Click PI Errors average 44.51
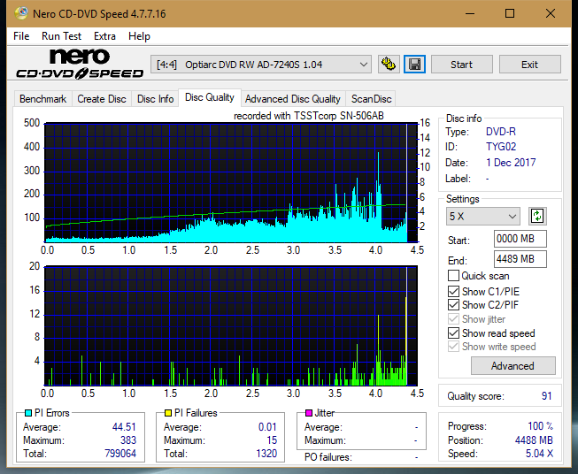Screen dimensions: 578x474 click(x=124, y=427)
